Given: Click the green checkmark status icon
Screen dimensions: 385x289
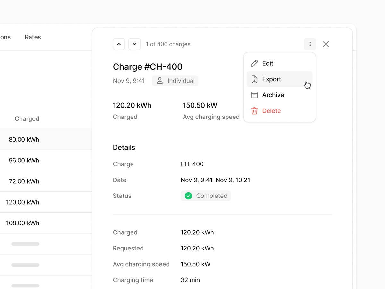Looking at the screenshot, I should pyautogui.click(x=188, y=196).
